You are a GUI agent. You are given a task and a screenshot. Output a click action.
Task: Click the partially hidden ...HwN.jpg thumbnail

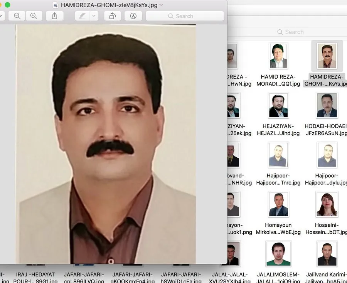pos(232,56)
